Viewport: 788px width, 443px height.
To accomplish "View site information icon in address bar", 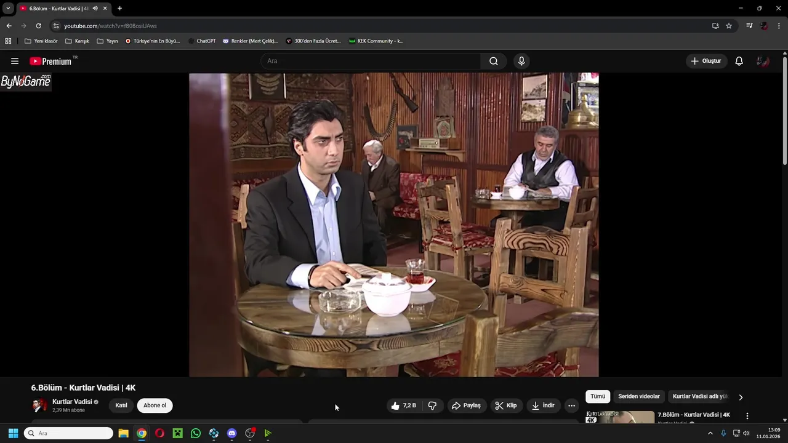I will [x=56, y=26].
